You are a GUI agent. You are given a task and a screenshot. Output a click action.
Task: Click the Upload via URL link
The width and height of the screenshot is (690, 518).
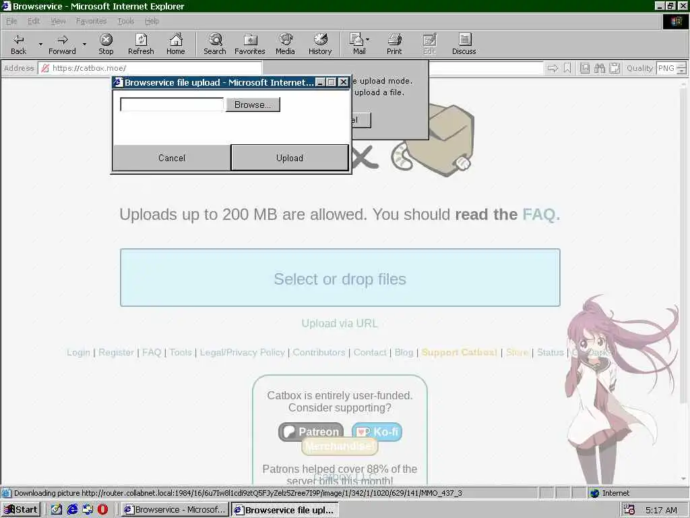point(340,323)
